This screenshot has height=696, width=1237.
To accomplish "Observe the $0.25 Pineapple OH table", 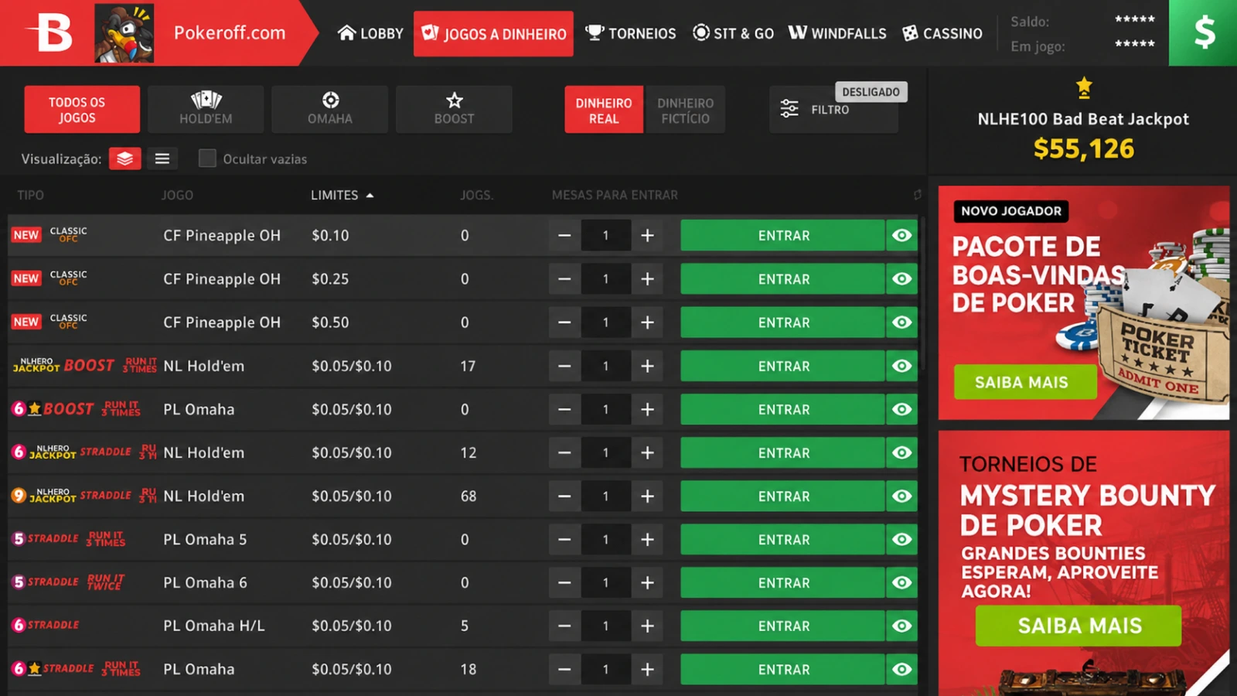I will pyautogui.click(x=901, y=278).
